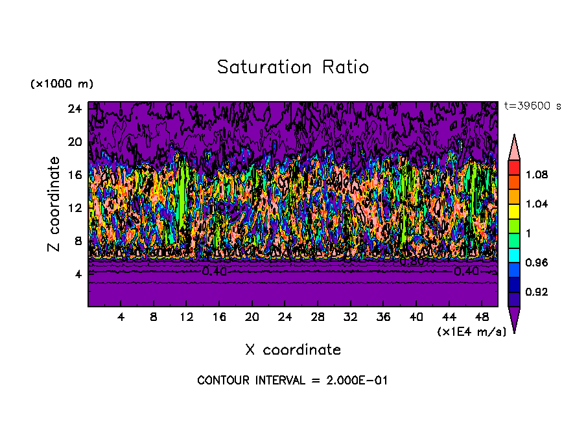This screenshot has height=424, width=586.
Task: Select the cyan color bar segment near 0.96
Action: point(514,255)
